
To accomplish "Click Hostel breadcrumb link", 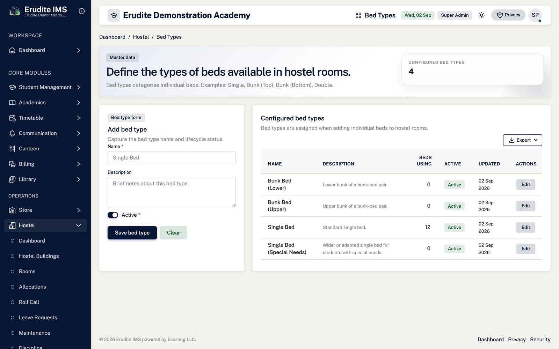I will [x=141, y=37].
